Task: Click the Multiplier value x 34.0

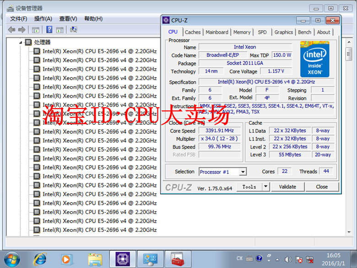Action: pyautogui.click(x=220, y=138)
